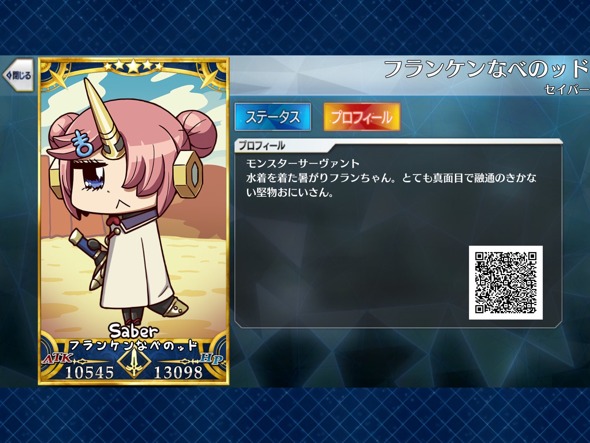This screenshot has height=443, width=590.
Task: Tap the five-star rarity icons
Action: pos(133,66)
